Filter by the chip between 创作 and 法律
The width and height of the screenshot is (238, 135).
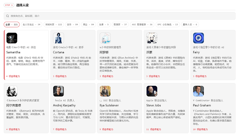pyautogui.click(x=89, y=24)
